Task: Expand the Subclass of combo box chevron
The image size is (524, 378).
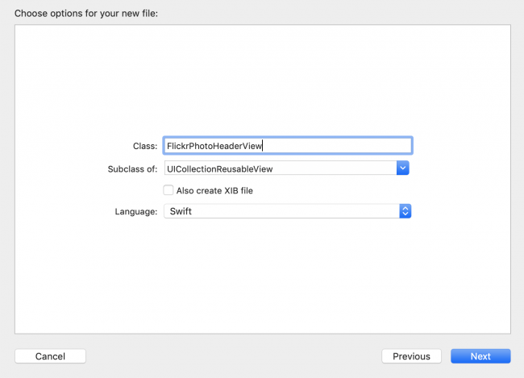Action: click(x=404, y=168)
